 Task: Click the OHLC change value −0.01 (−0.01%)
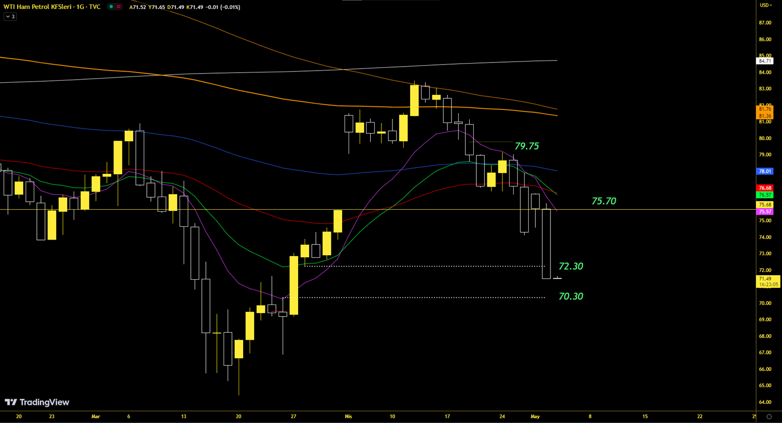[223, 7]
